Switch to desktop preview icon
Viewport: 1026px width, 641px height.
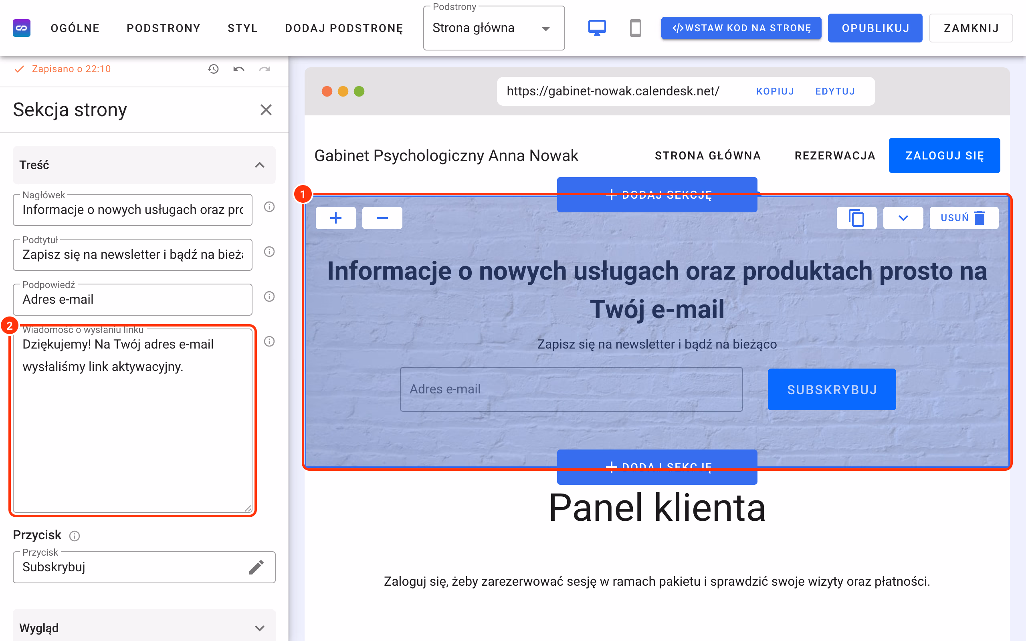(596, 28)
